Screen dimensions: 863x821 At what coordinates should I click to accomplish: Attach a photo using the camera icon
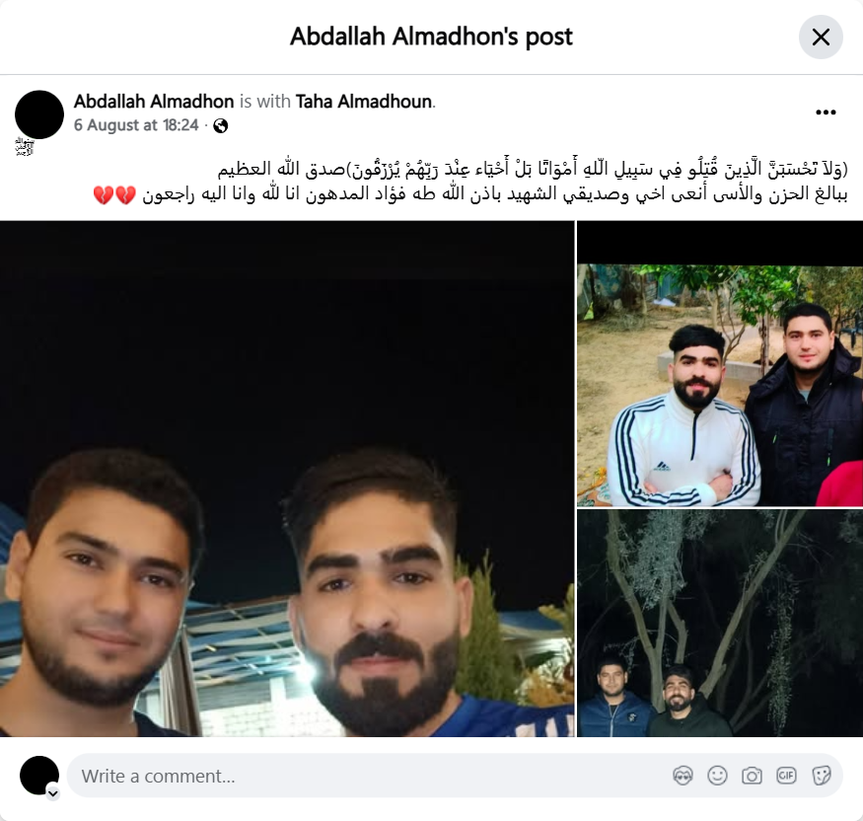click(x=752, y=776)
